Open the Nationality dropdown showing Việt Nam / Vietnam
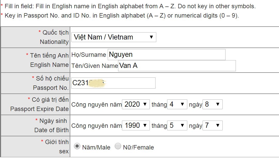This screenshot has width=279, height=158. coord(114,37)
